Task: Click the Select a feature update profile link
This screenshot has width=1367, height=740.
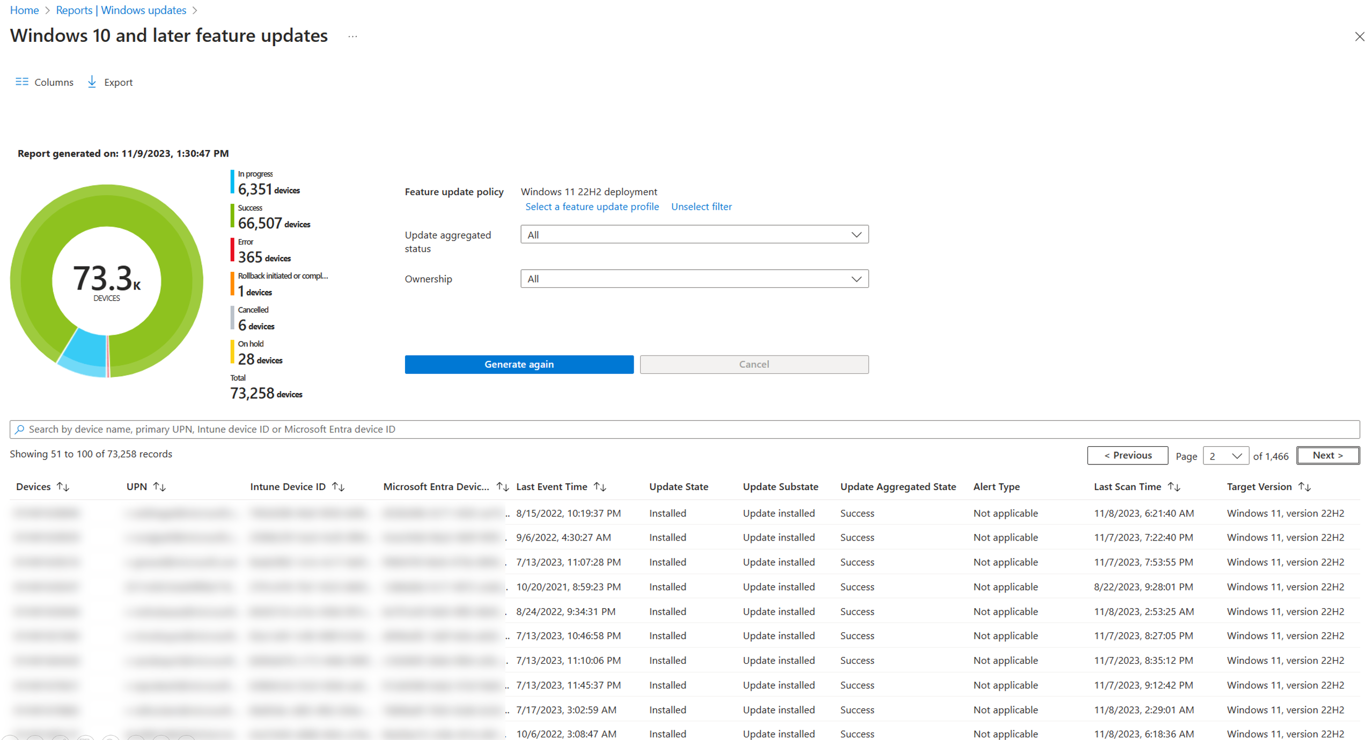Action: click(591, 207)
